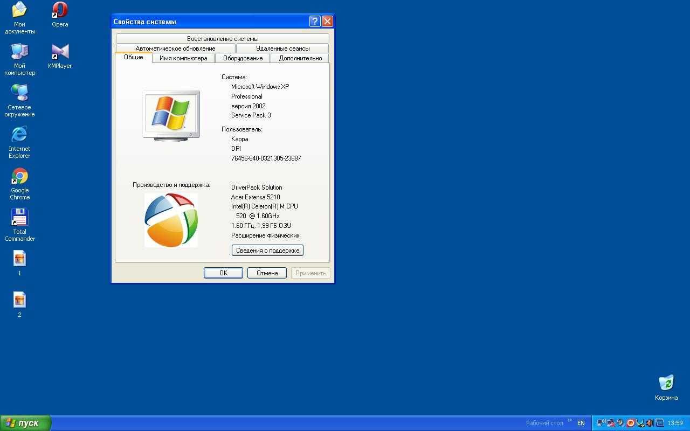Click the Windows XP monitor logo image
This screenshot has width=690, height=431.
[171, 115]
